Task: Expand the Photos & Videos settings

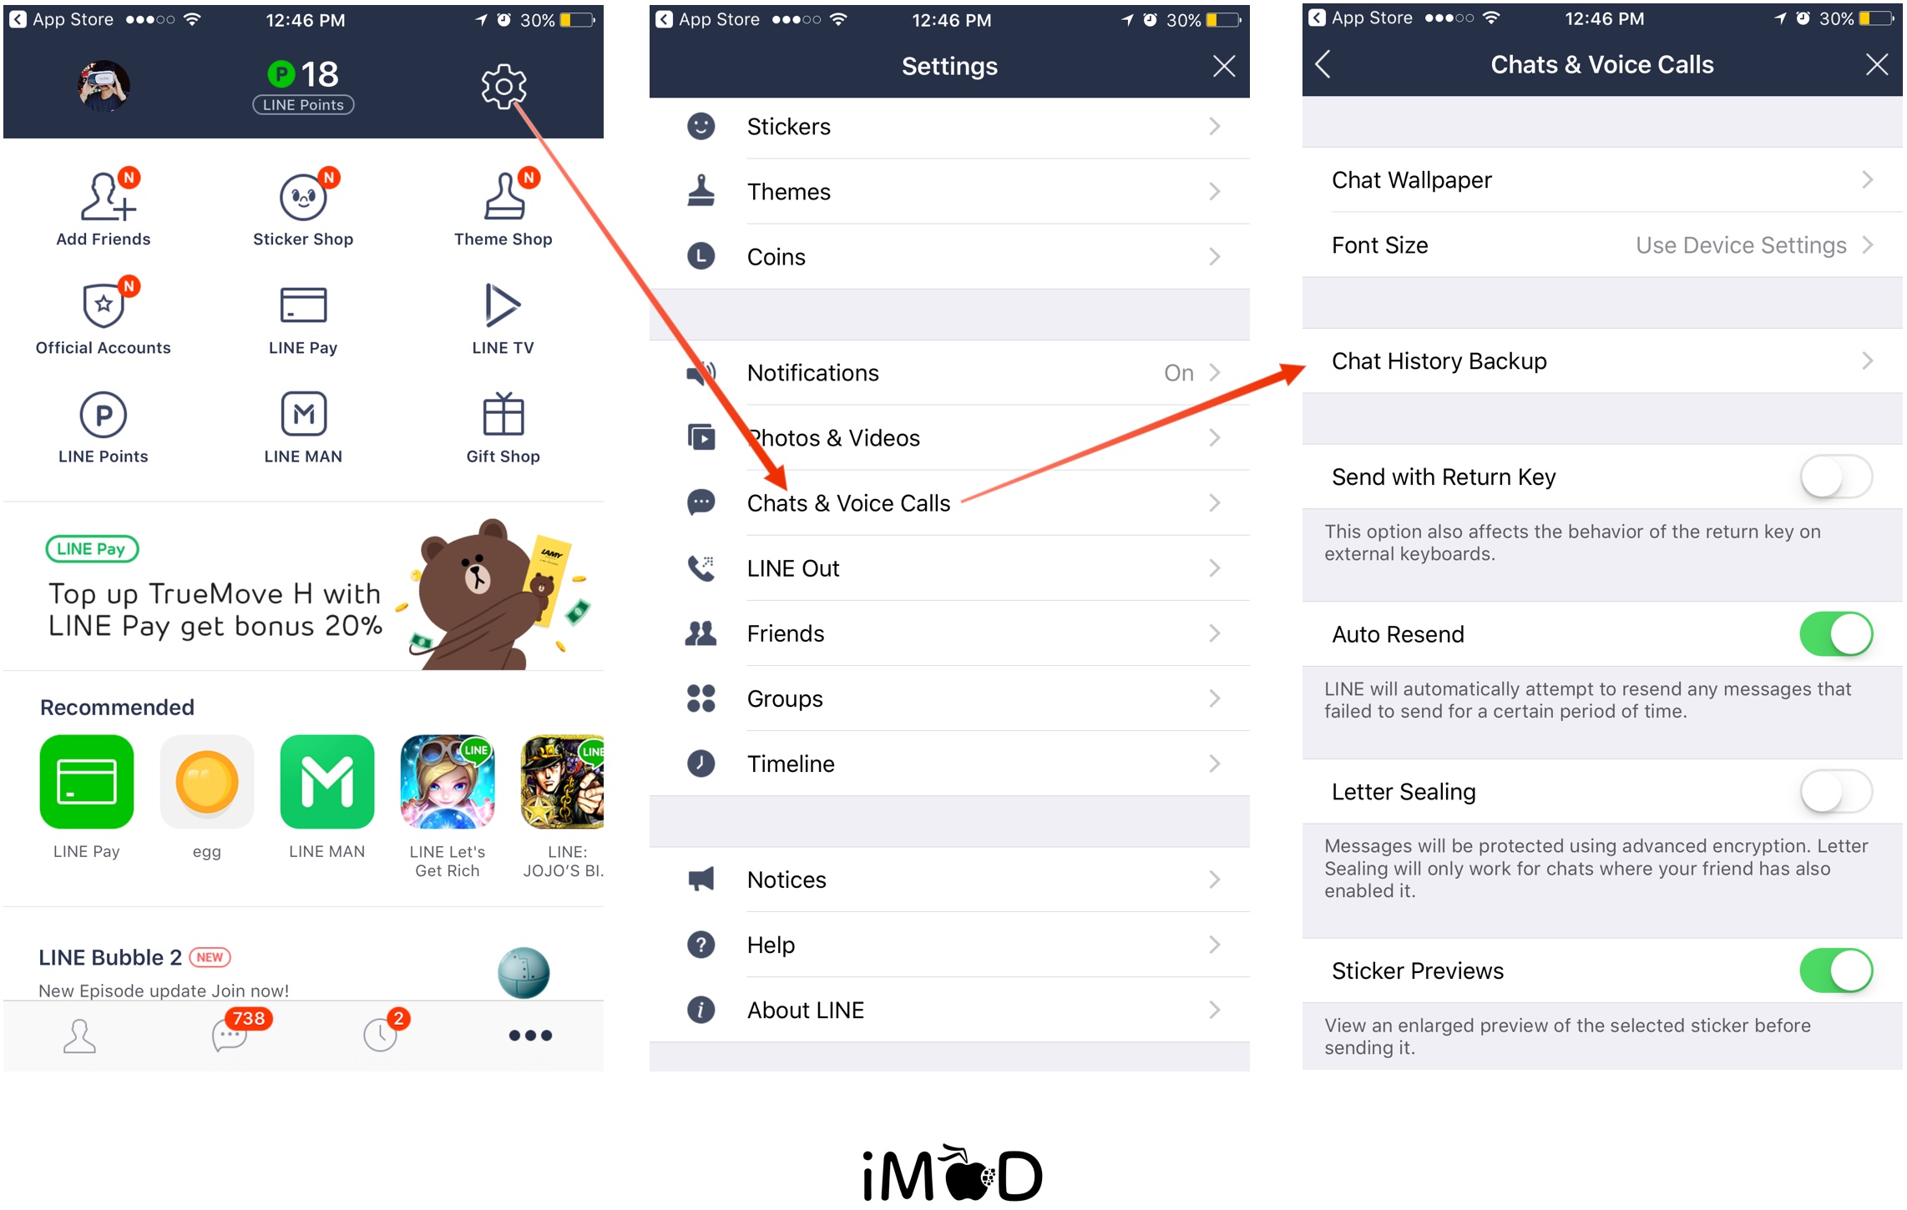Action: click(955, 436)
